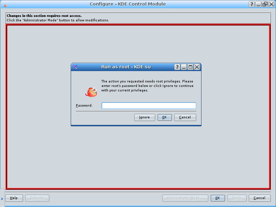Click the Control Module titlebar help question mark
This screenshot has width=276, height=207.
pyautogui.click(x=252, y=4)
